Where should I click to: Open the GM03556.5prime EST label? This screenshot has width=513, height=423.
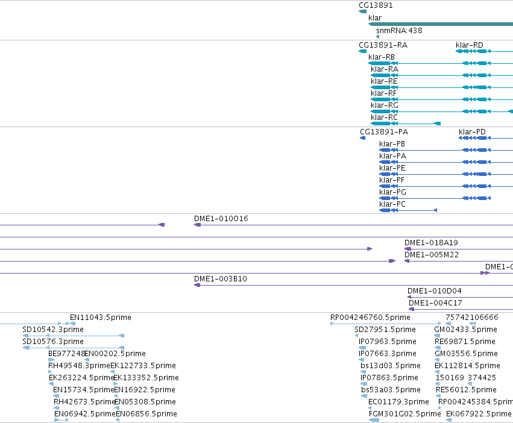coord(466,354)
